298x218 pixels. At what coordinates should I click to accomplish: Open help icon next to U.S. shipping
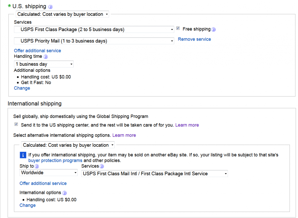(x=50, y=7)
